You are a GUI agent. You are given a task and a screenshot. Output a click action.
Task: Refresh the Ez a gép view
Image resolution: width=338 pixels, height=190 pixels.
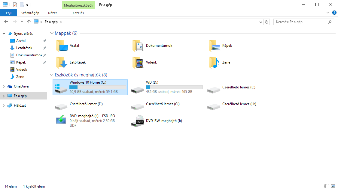coord(267,22)
